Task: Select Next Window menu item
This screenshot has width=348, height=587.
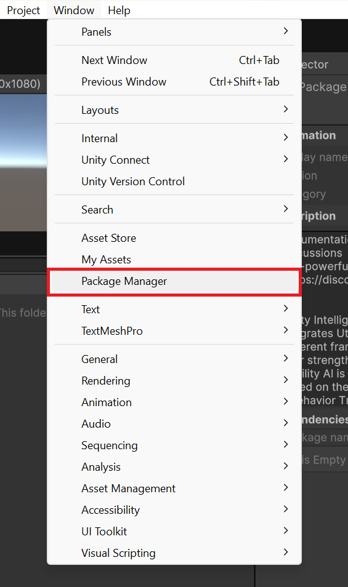Action: point(174,60)
